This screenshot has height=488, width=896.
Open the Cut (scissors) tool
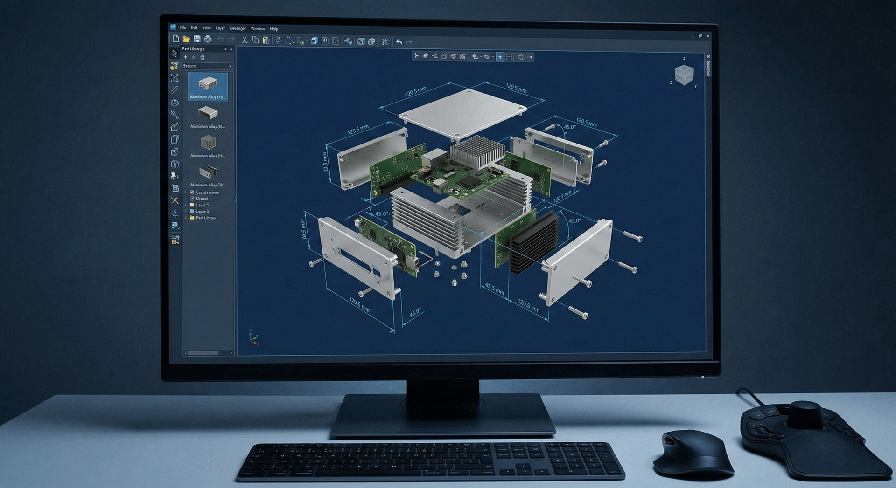point(245,40)
